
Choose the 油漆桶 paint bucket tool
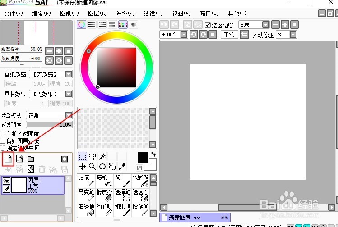coord(86,209)
